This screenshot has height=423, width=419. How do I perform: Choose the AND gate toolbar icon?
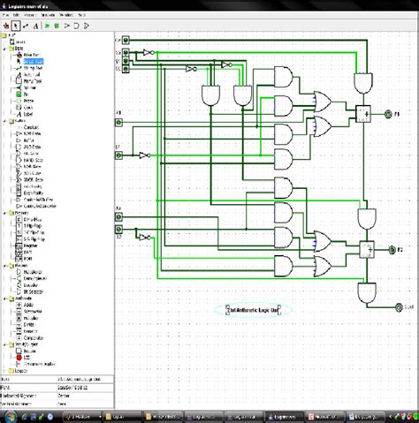pos(77,26)
